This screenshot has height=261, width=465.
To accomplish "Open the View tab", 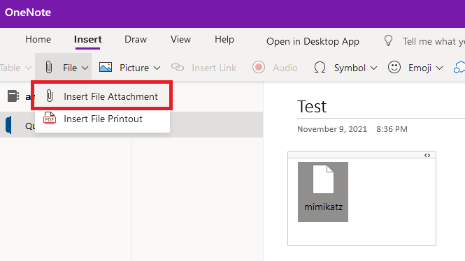I will (x=180, y=39).
